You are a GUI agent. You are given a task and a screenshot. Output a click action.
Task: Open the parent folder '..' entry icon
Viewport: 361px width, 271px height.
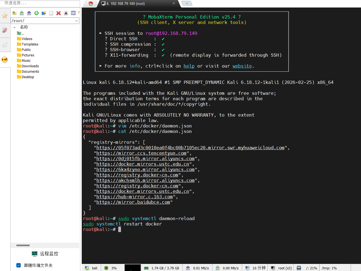19,33
